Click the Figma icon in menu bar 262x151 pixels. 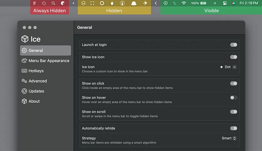tap(34, 3)
